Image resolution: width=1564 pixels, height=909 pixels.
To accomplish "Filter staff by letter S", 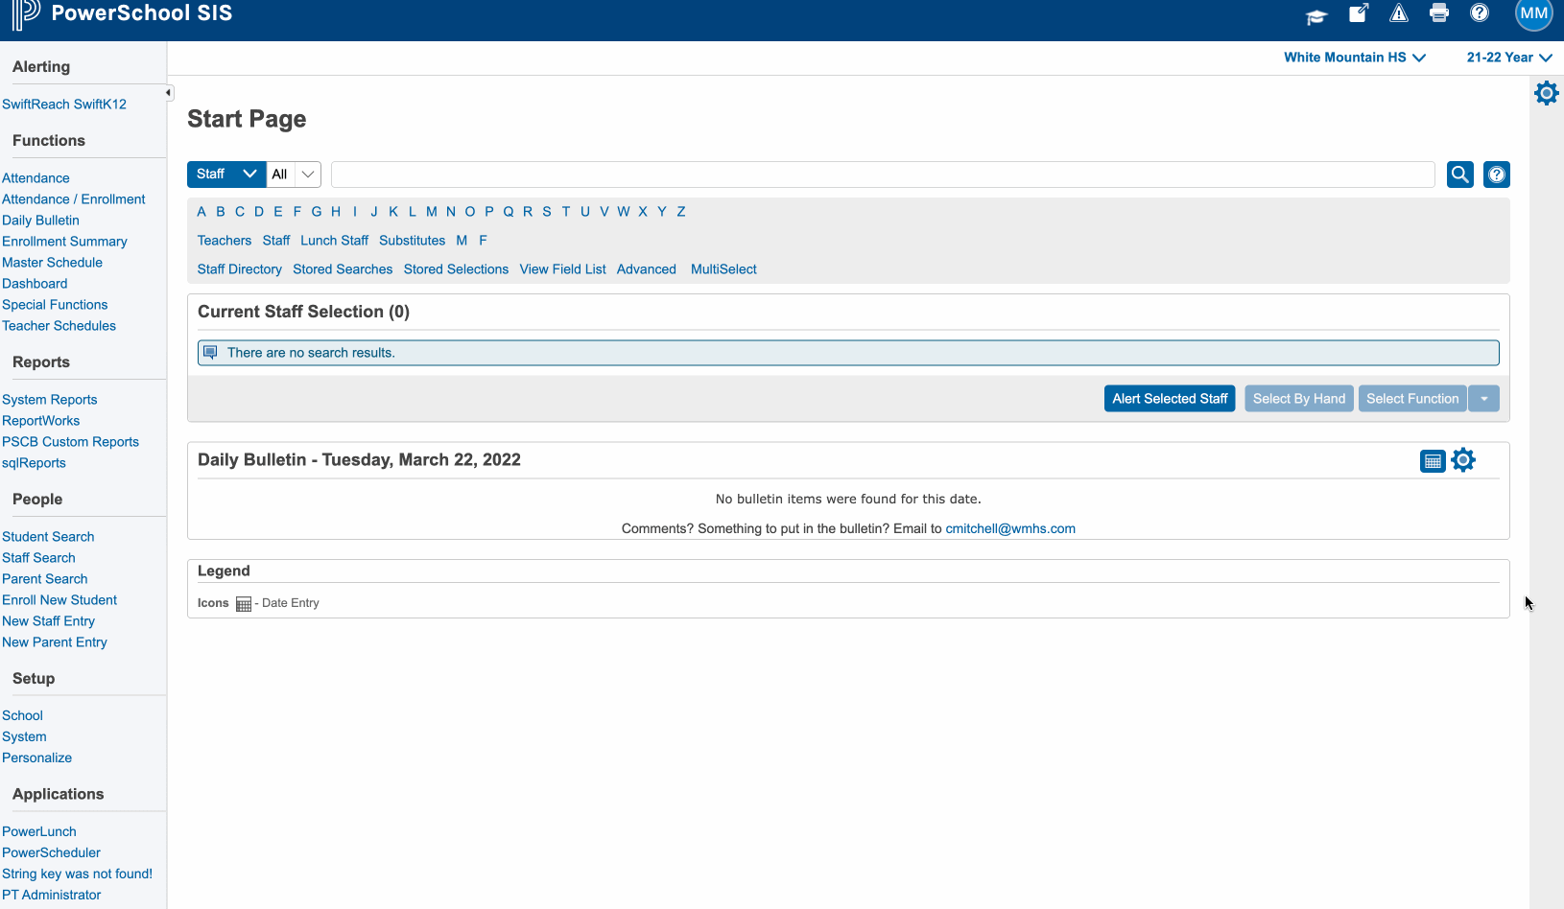I will point(547,212).
